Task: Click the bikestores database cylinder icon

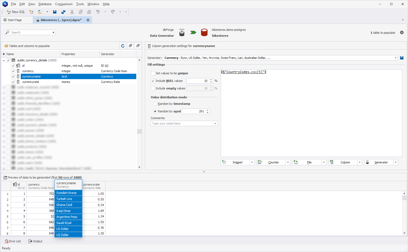Action: tap(204, 33)
